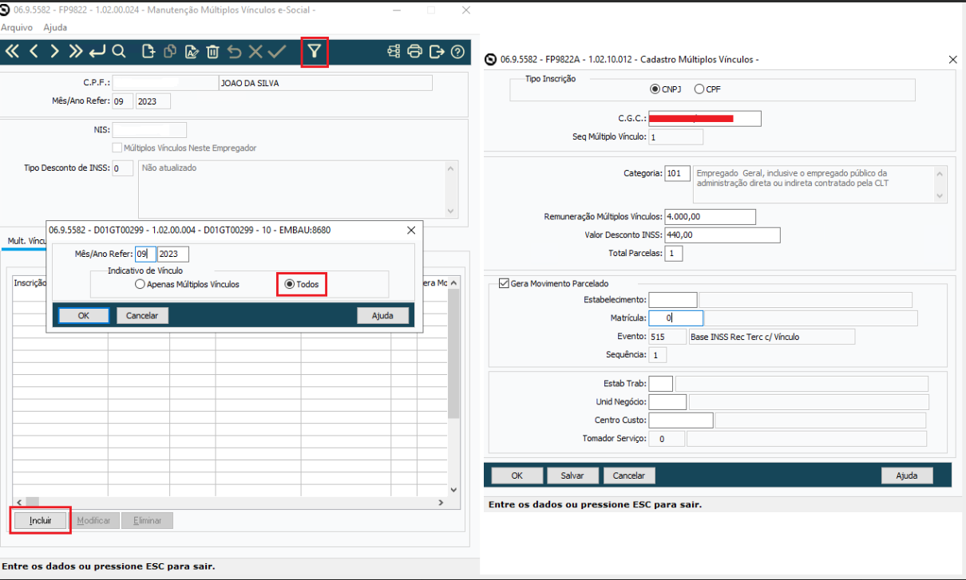The height and width of the screenshot is (580, 966).
Task: Click the Centro Custo input field
Action: tap(680, 420)
